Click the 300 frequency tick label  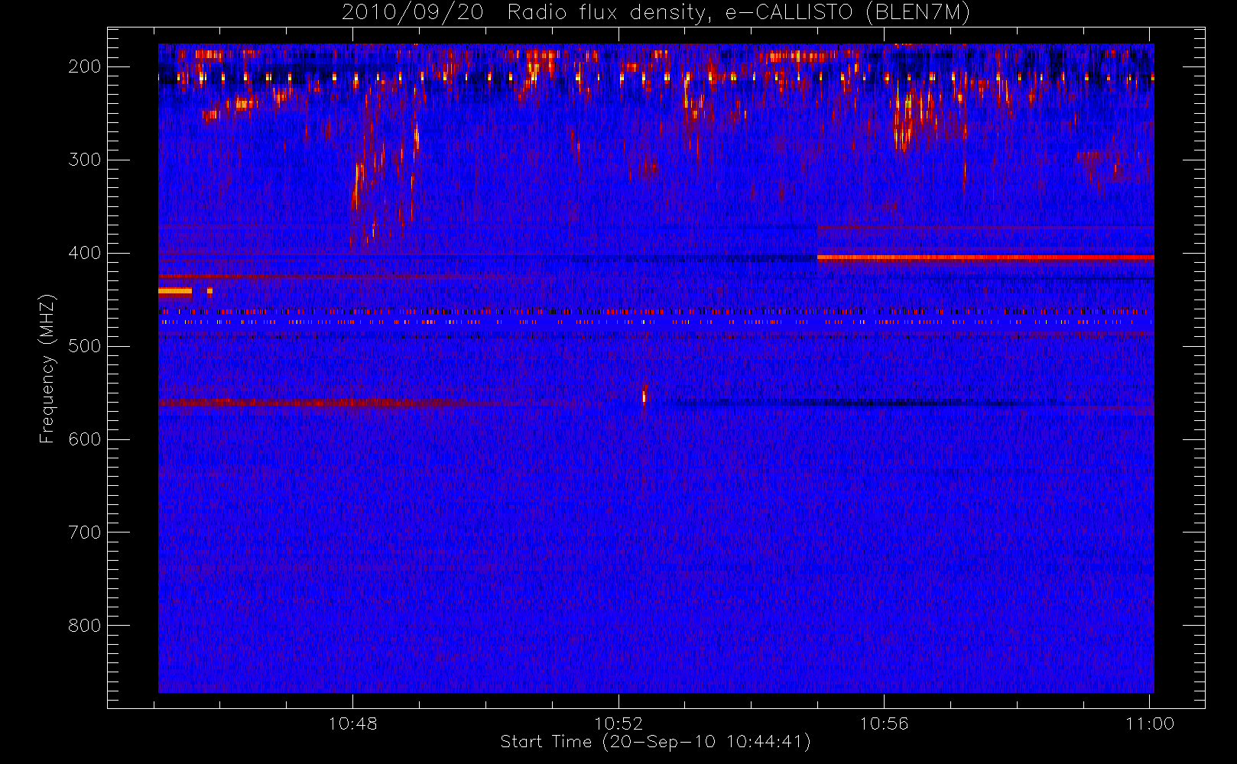pyautogui.click(x=85, y=160)
